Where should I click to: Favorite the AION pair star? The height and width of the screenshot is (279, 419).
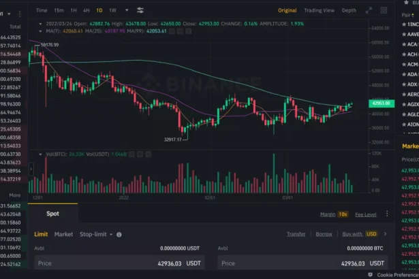(404, 125)
